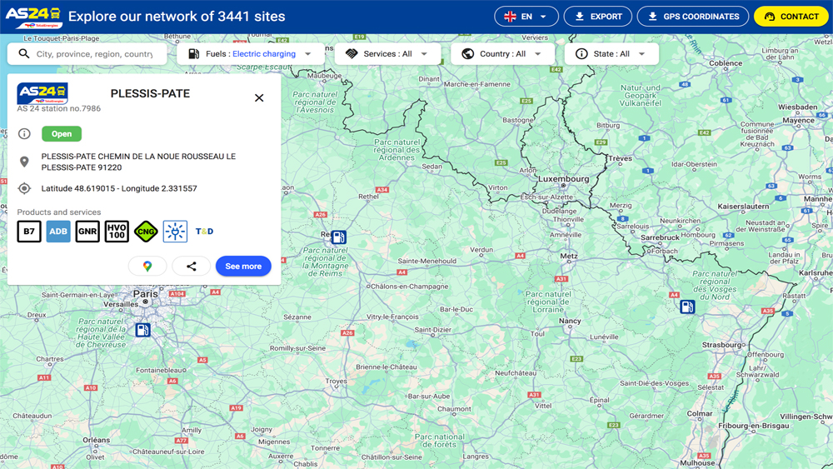Open the EN language dropdown
Screen dimensions: 833x469
pos(526,17)
